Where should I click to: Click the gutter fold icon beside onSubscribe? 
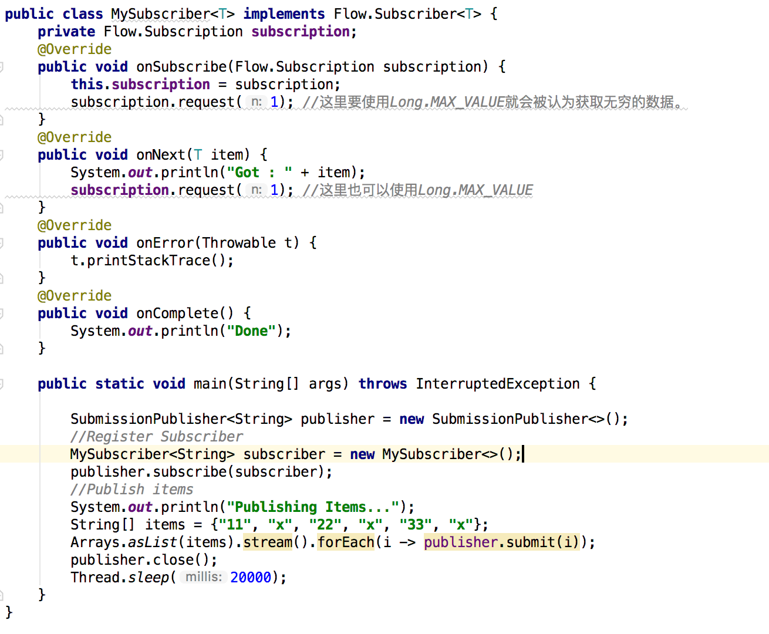coord(2,66)
